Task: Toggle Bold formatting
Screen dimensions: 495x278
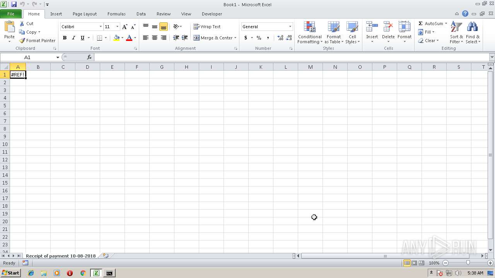Action: pos(65,38)
